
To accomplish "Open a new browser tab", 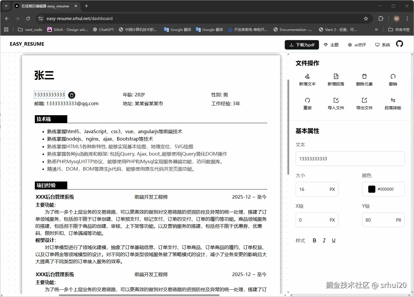I will click(x=86, y=6).
